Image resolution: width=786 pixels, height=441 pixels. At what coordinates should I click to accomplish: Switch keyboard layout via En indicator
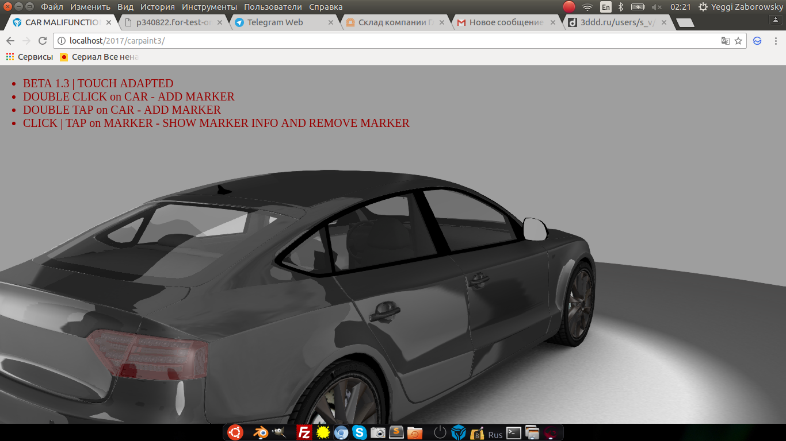point(606,7)
